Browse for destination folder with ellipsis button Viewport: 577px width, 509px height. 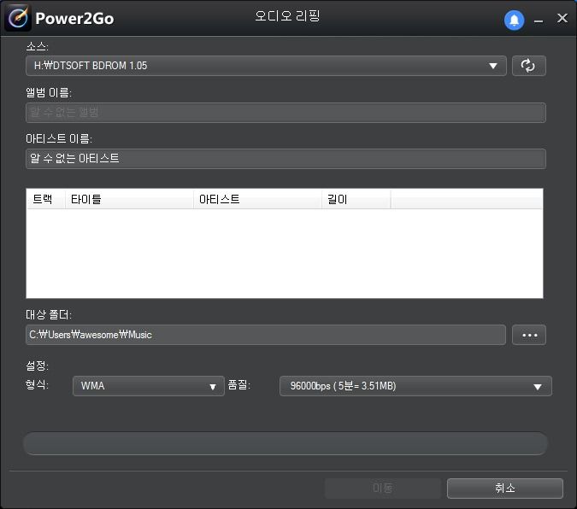click(528, 335)
